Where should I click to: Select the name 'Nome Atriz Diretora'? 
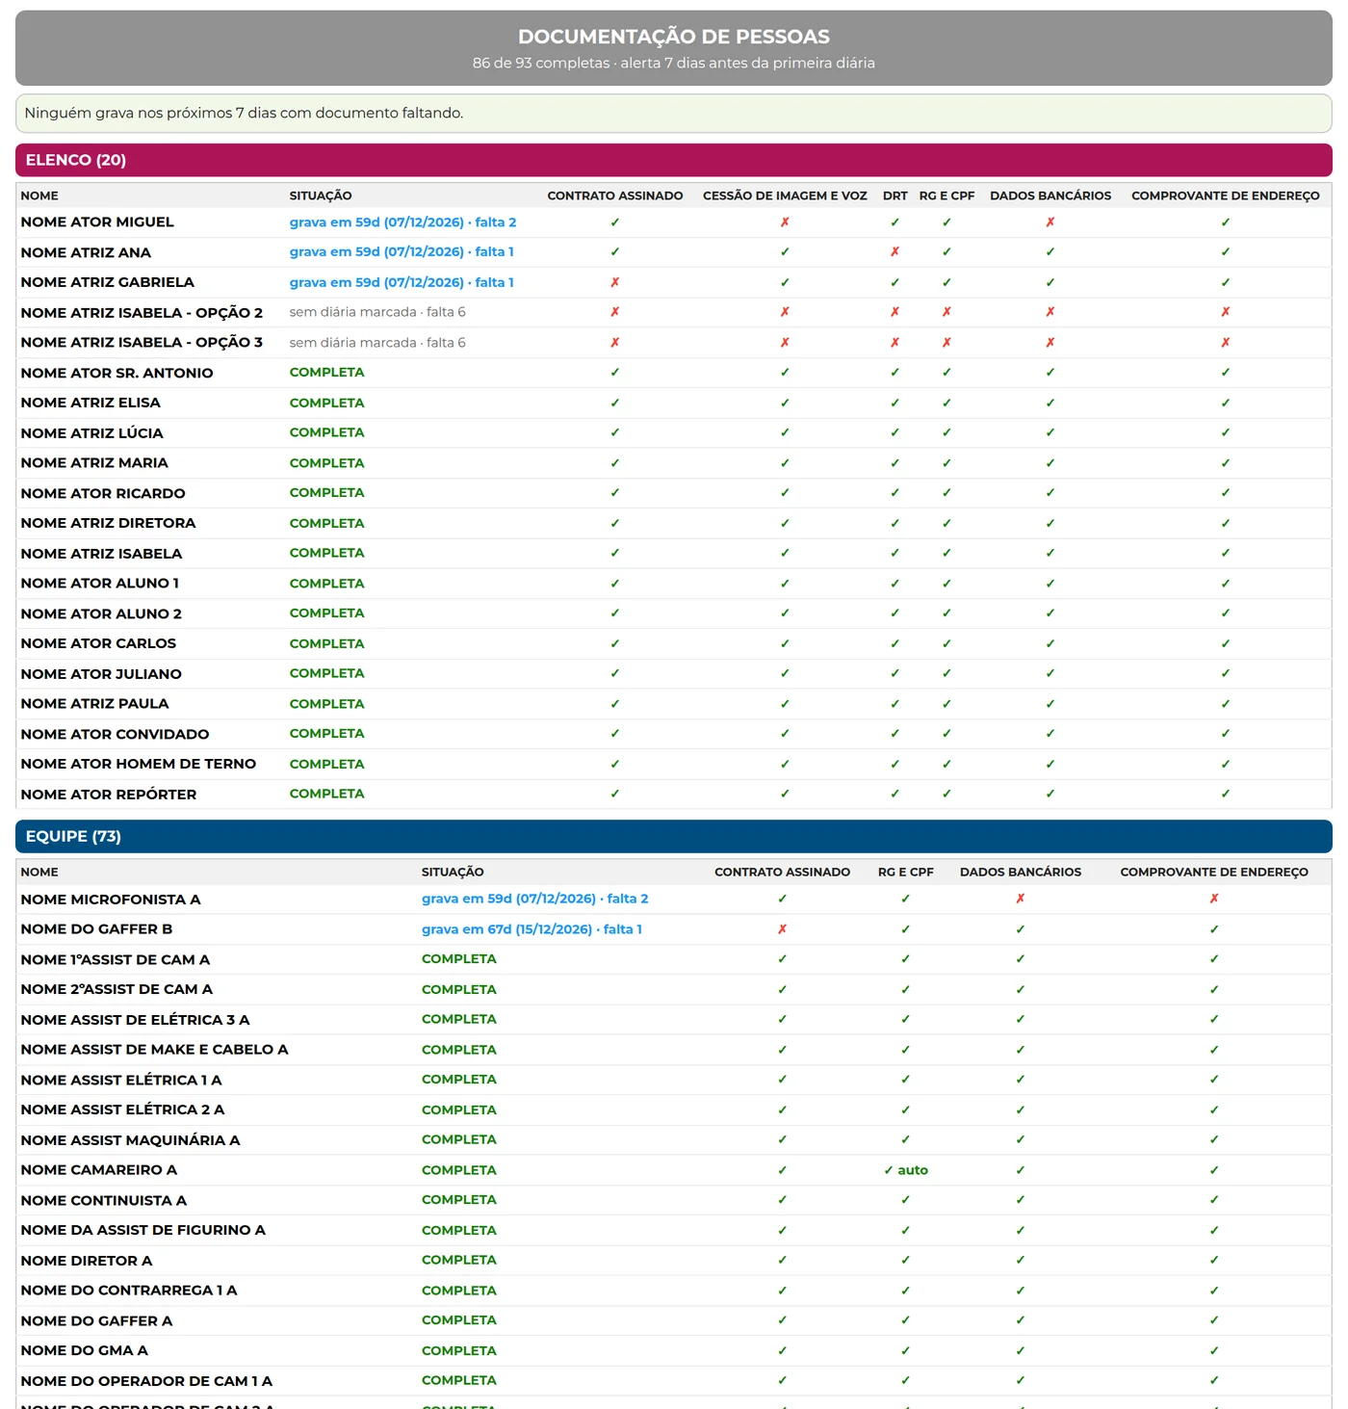click(x=109, y=523)
